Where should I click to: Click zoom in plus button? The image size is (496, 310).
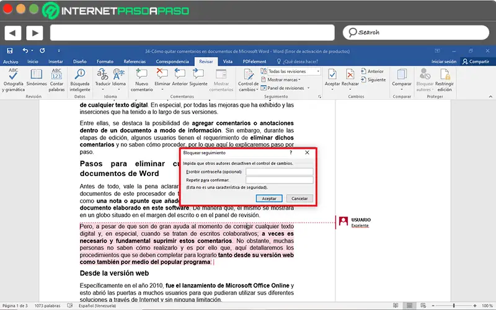[x=475, y=306]
